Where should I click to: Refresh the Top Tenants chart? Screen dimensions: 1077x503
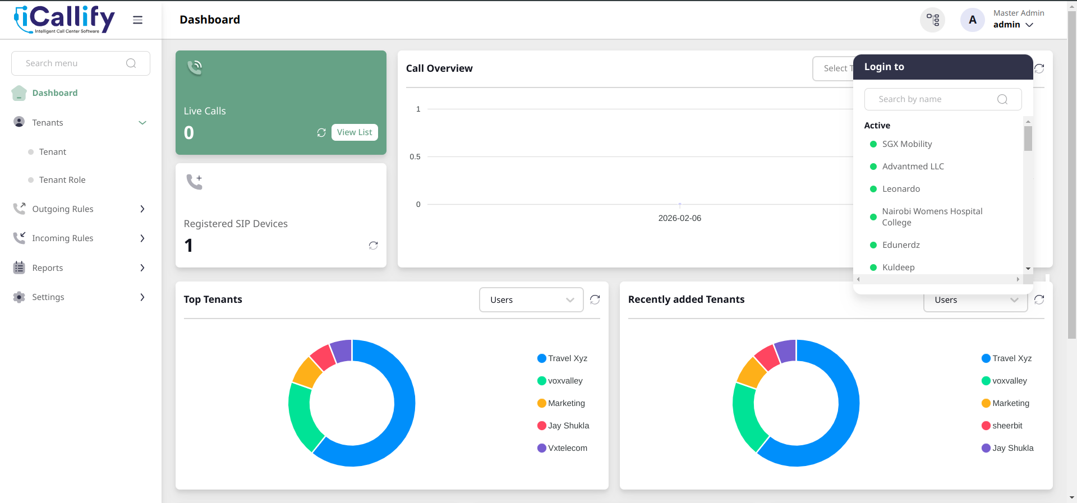click(595, 299)
